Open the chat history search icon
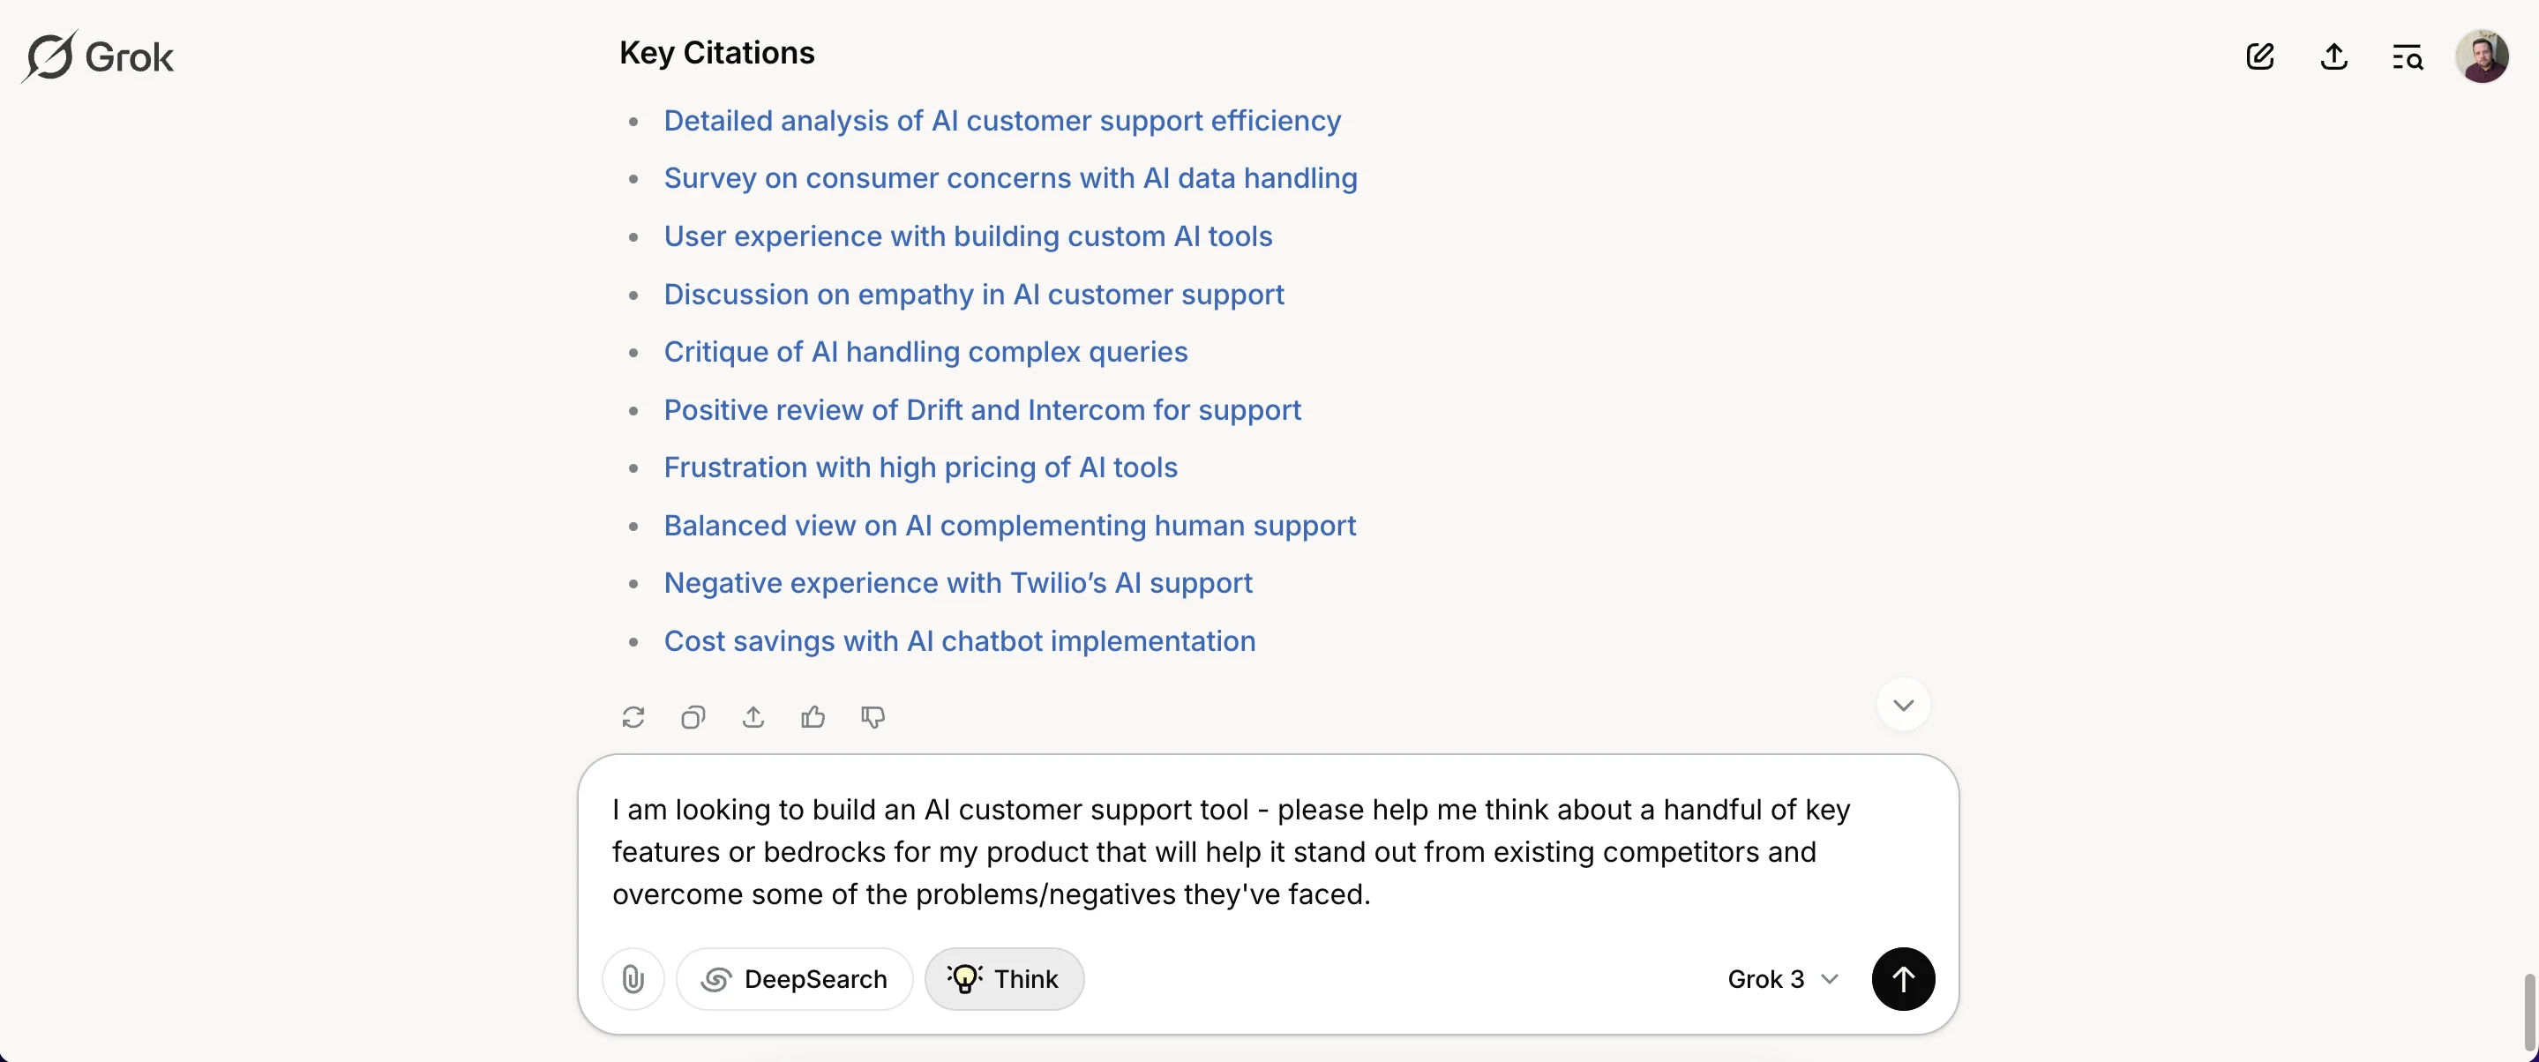This screenshot has height=1062, width=2539. (x=2407, y=57)
